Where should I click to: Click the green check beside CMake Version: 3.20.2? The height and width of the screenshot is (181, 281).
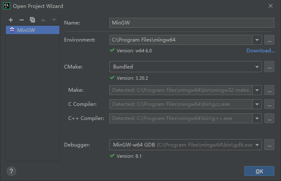[112, 78]
